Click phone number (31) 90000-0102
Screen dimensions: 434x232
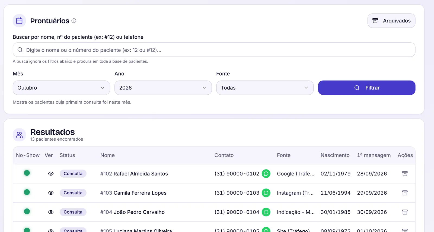tap(237, 174)
